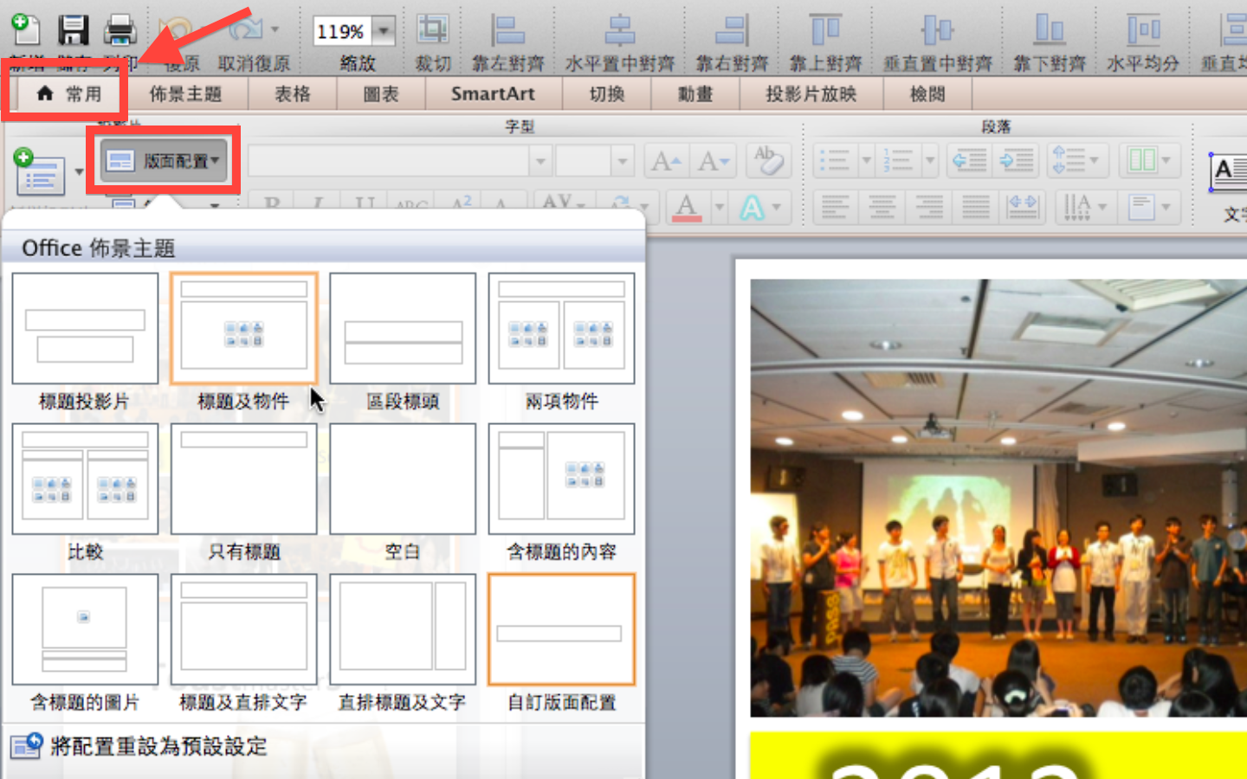
Task: Click the distributed text alignment icon
Action: point(1023,208)
